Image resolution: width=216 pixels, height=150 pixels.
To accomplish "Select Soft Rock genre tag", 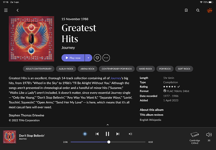I will (184, 69).
